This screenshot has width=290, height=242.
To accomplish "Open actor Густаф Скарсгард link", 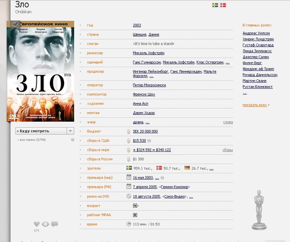I will [258, 45].
